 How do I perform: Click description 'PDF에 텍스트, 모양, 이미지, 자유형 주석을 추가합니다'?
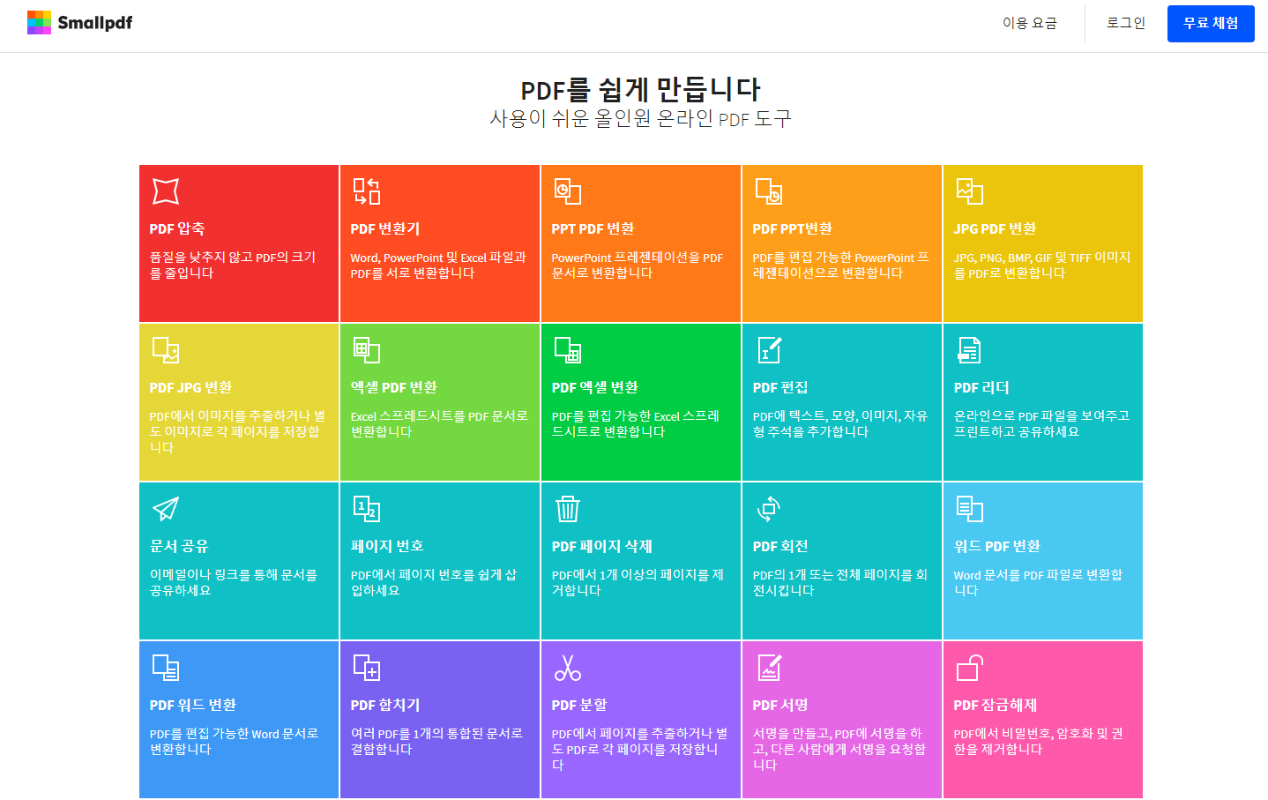(840, 424)
